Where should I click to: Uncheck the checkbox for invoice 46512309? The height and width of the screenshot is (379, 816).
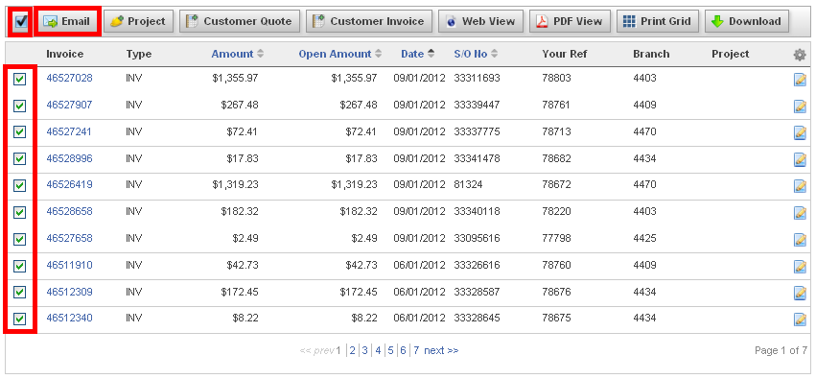[x=20, y=293]
